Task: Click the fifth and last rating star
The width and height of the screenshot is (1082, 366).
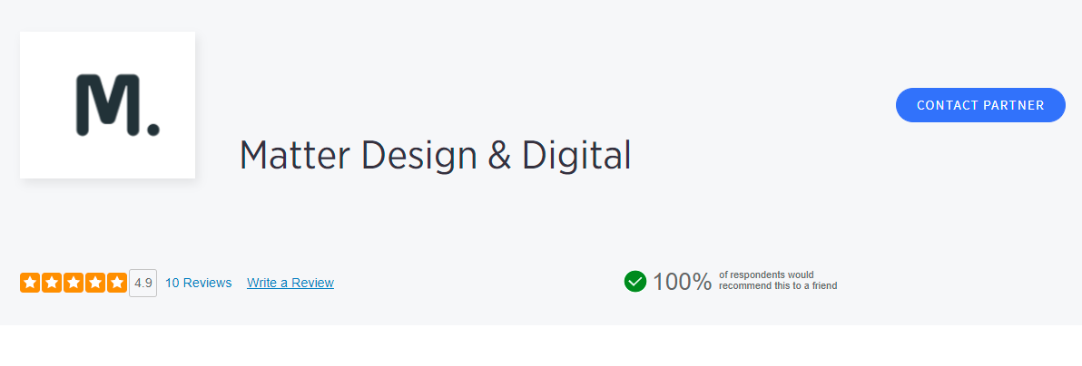Action: 116,283
